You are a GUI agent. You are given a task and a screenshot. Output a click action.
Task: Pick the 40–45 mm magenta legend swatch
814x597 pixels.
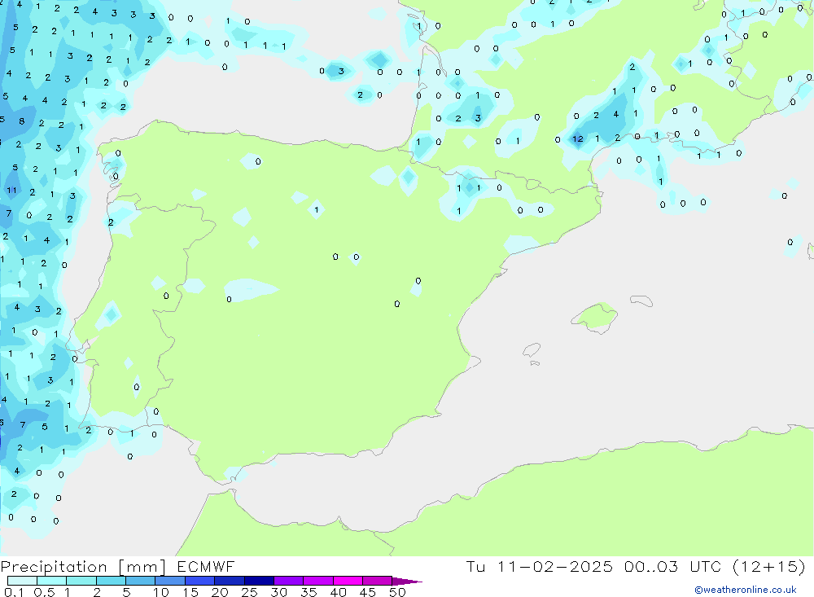tap(348, 581)
